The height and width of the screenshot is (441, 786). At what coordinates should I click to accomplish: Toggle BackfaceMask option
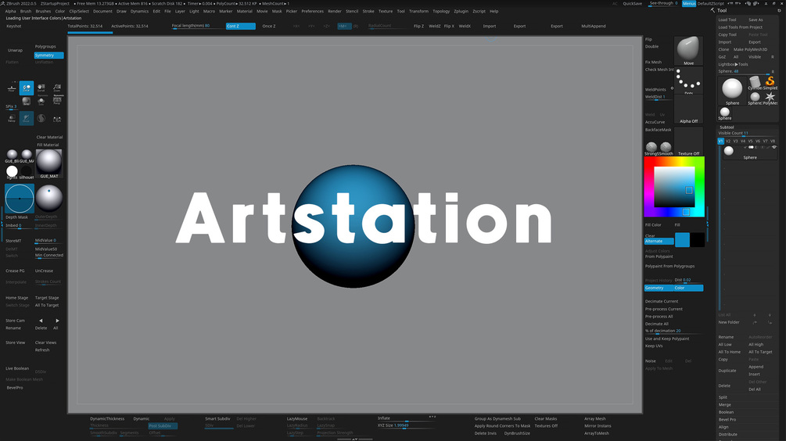[659, 130]
